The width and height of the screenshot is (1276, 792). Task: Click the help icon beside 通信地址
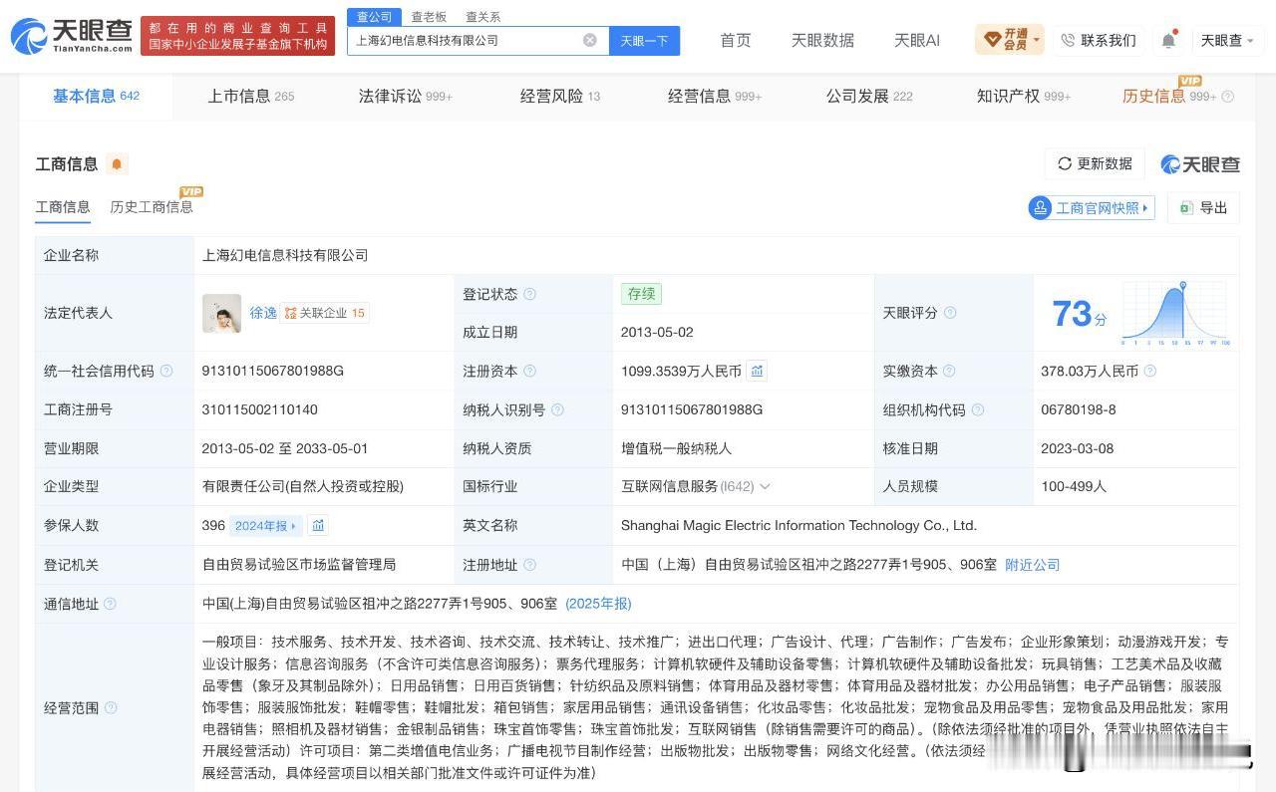(110, 604)
